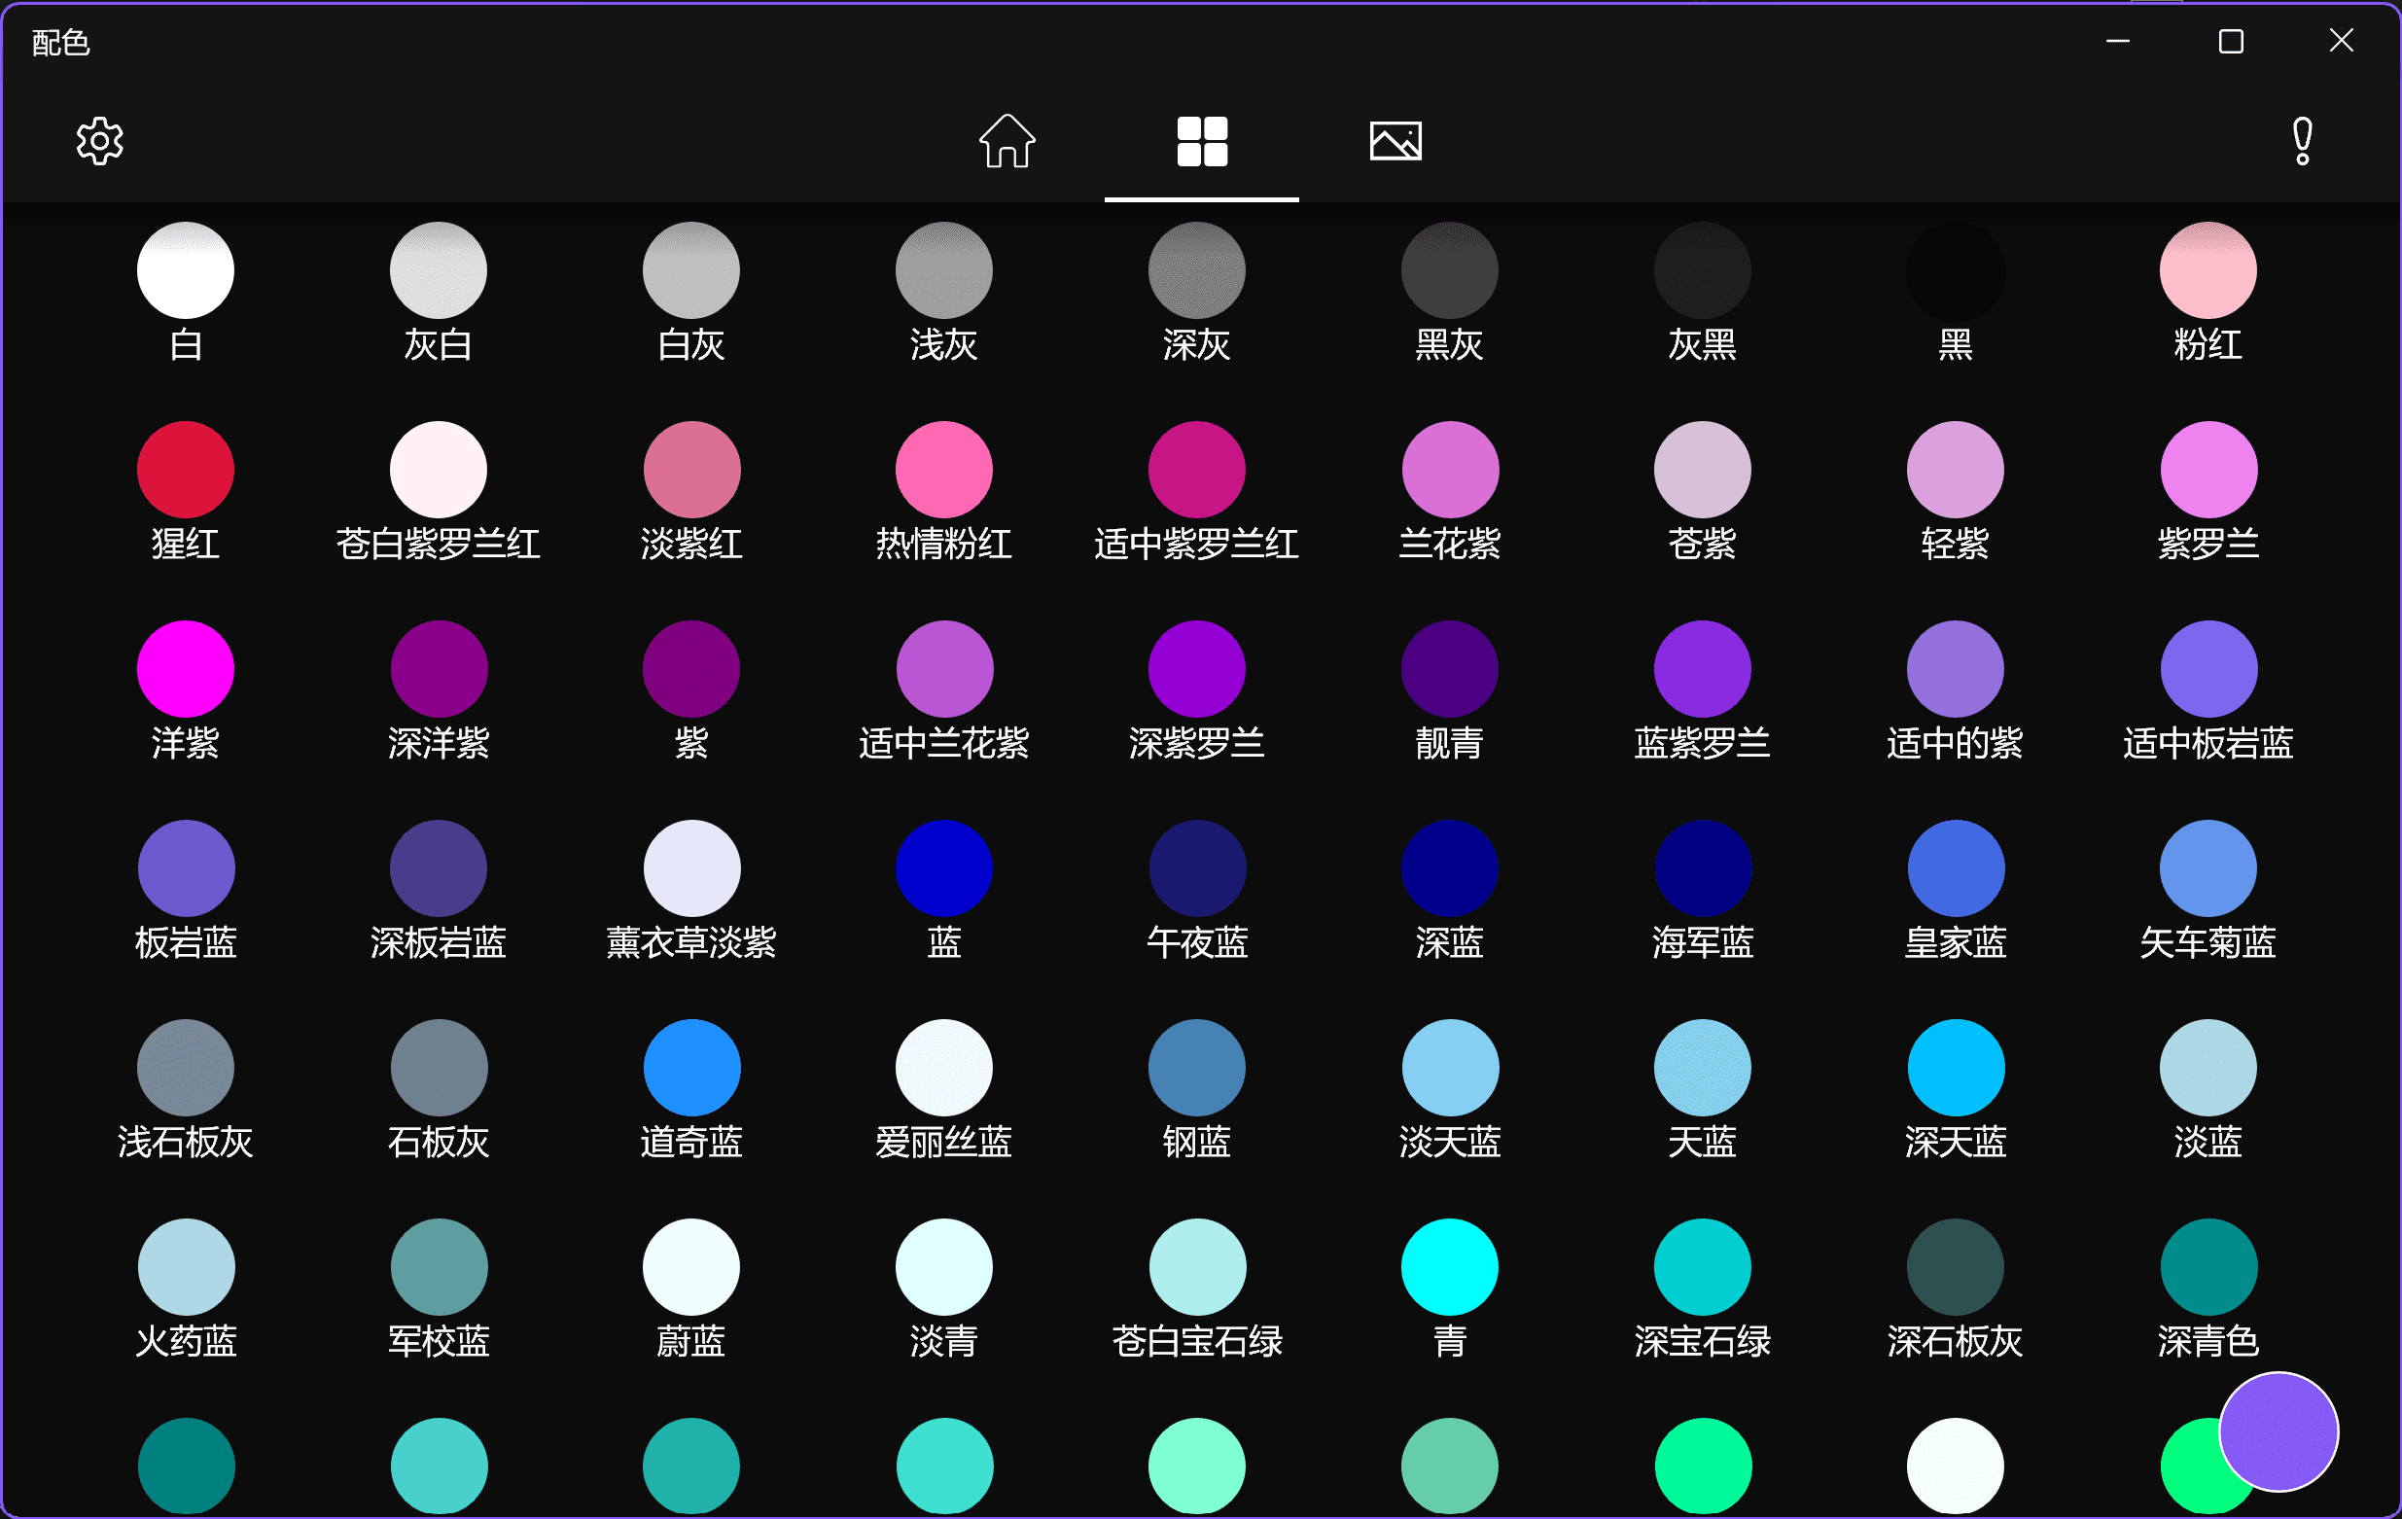Pick the 粉红 color circle
Image resolution: width=2402 pixels, height=1519 pixels.
point(2208,270)
